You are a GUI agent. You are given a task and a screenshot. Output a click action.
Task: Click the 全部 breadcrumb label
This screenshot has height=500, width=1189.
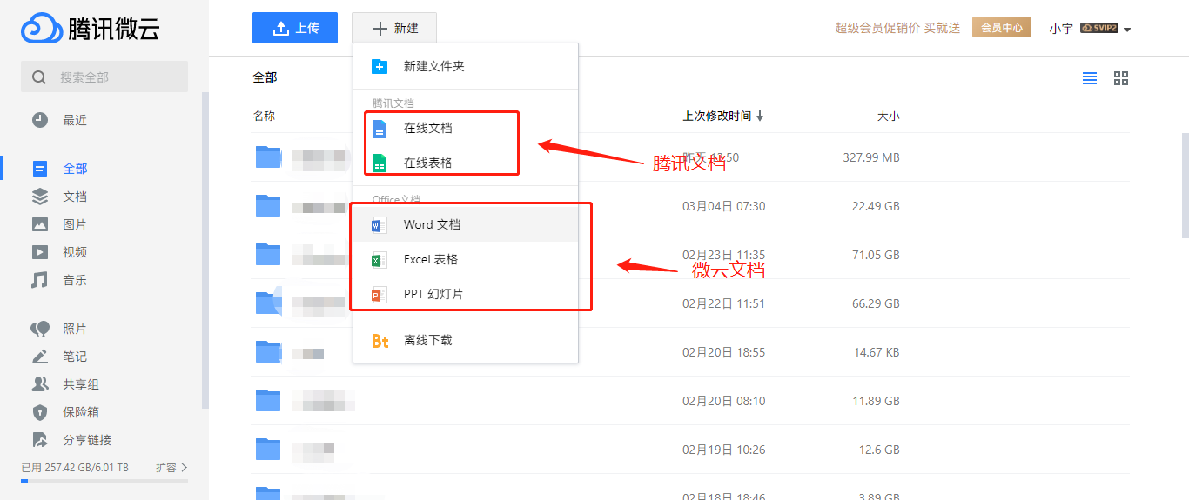(265, 78)
